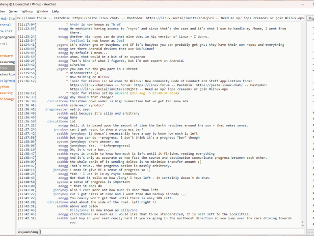Image resolution: width=314 pixels, height=236 pixels.
Task: Select the highlighted linux channel in sidebar
Action: [x=4, y=68]
